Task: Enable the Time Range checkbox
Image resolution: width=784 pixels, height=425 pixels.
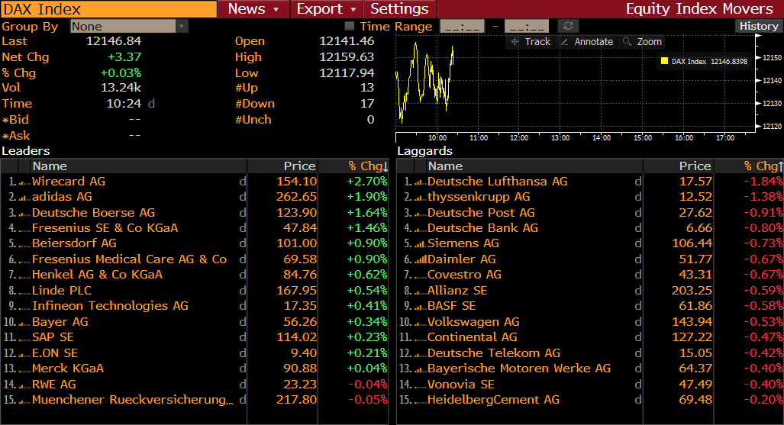Action: tap(350, 26)
